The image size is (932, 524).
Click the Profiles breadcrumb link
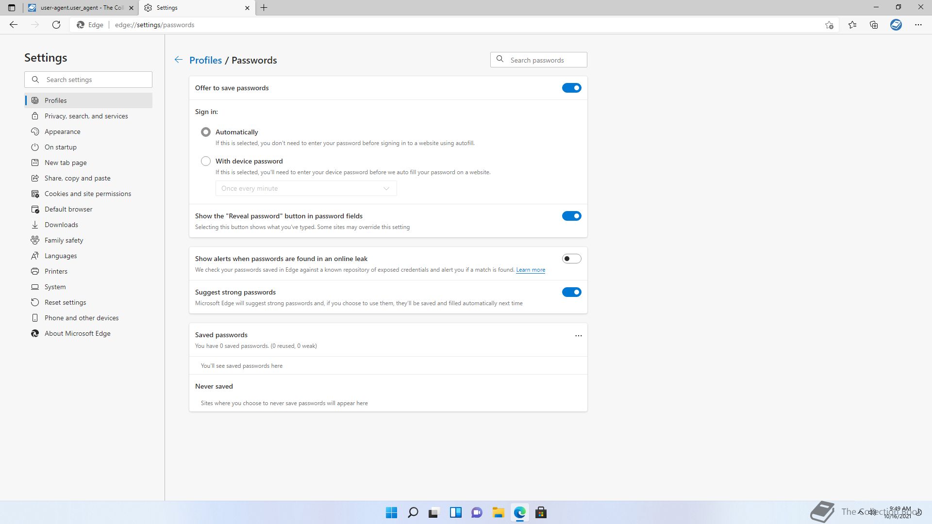click(x=205, y=60)
